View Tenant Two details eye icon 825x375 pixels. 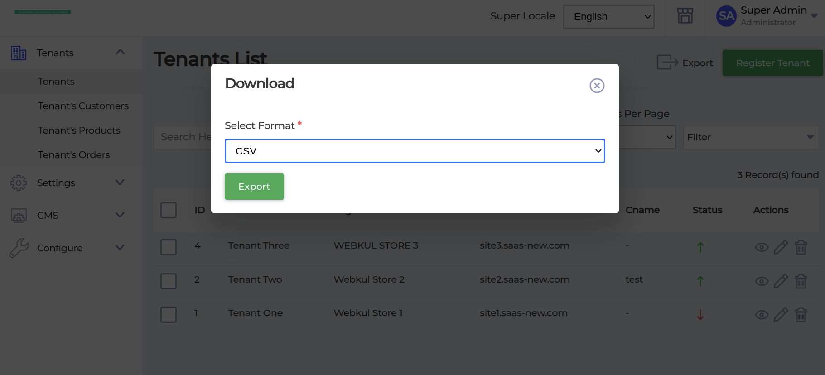click(x=762, y=281)
